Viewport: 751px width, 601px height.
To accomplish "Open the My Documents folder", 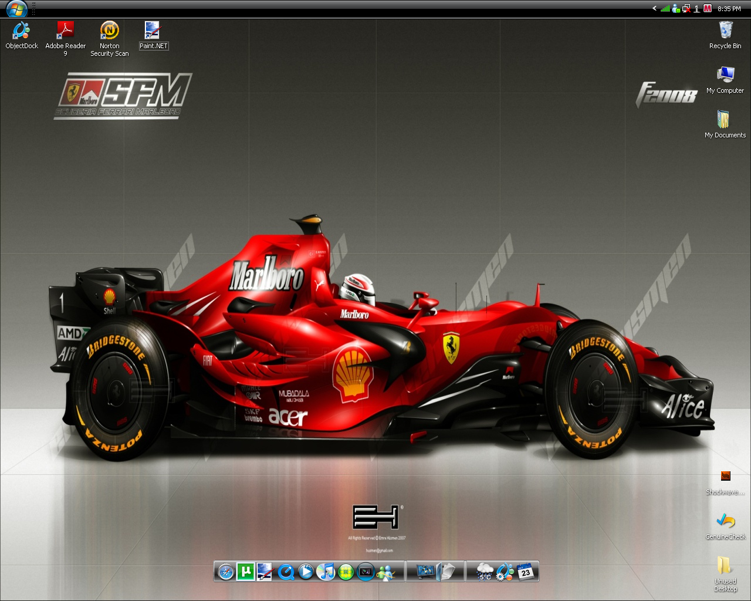I will (x=725, y=124).
